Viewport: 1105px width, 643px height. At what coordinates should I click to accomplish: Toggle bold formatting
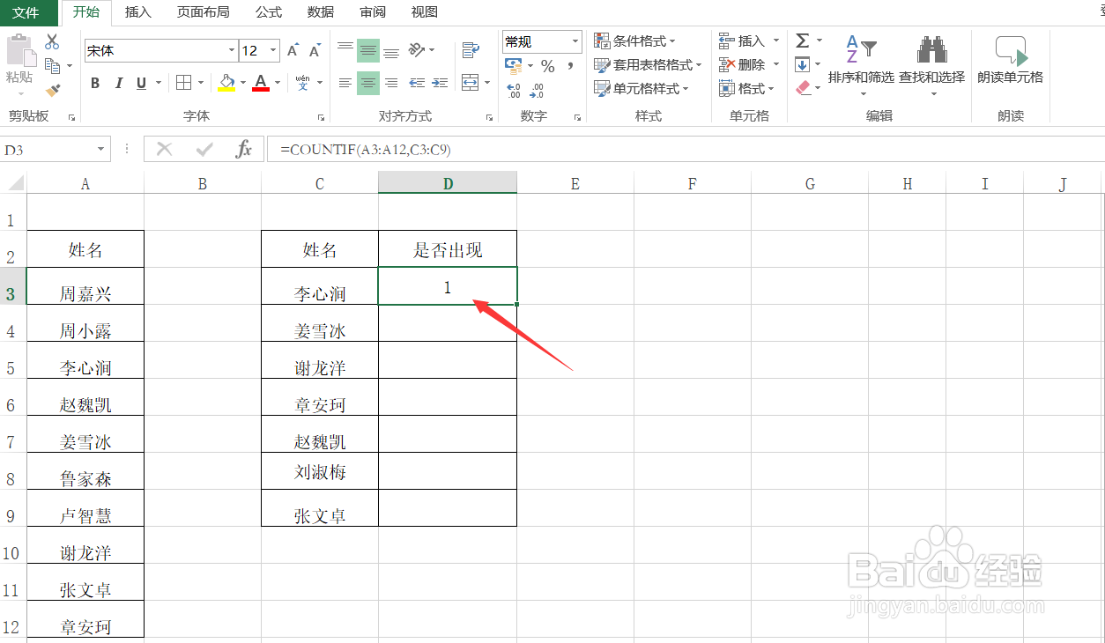[x=95, y=83]
